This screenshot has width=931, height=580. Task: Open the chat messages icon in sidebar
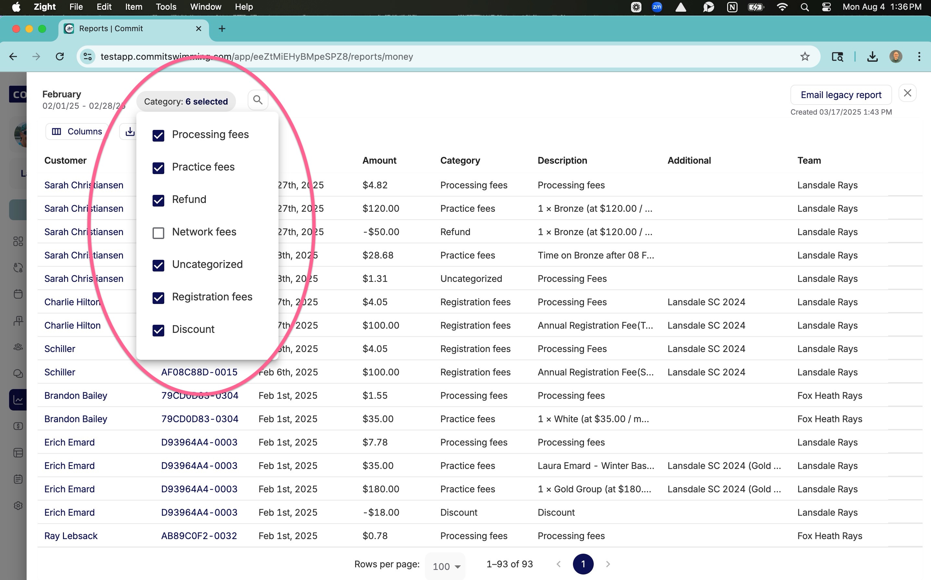(x=18, y=373)
